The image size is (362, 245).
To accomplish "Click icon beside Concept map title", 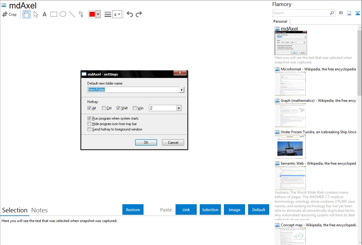I will [277, 225].
